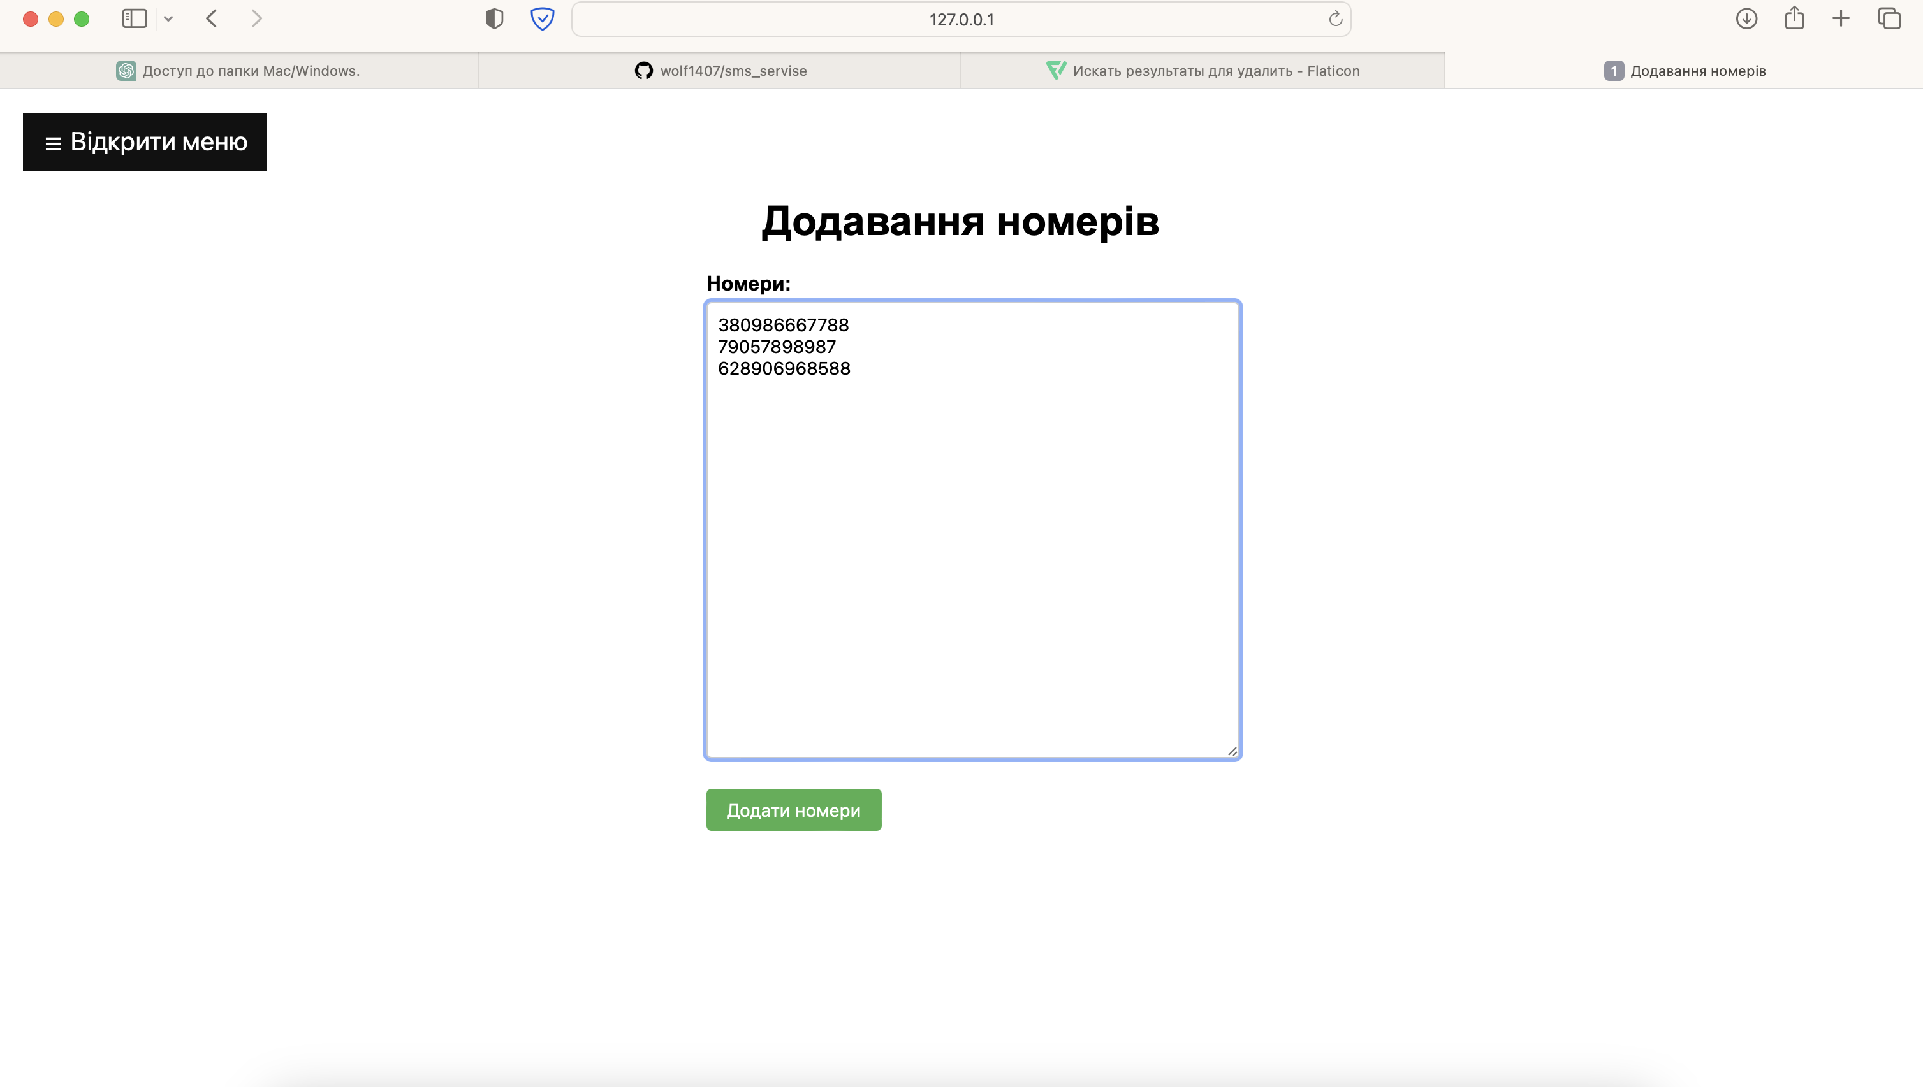This screenshot has height=1087, width=1923.
Task: Switch to Доступ до папки Mac/Windows tab
Action: pos(239,71)
